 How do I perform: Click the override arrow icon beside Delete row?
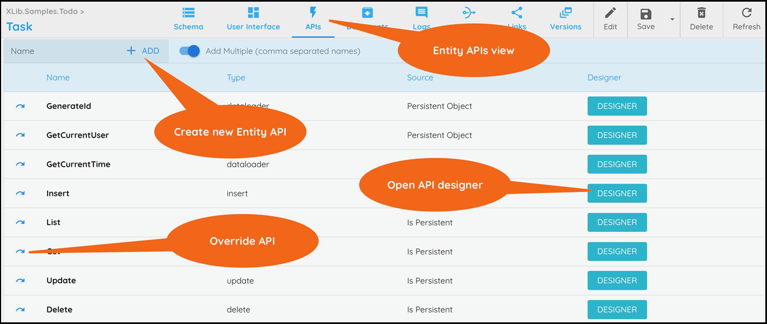pos(20,310)
